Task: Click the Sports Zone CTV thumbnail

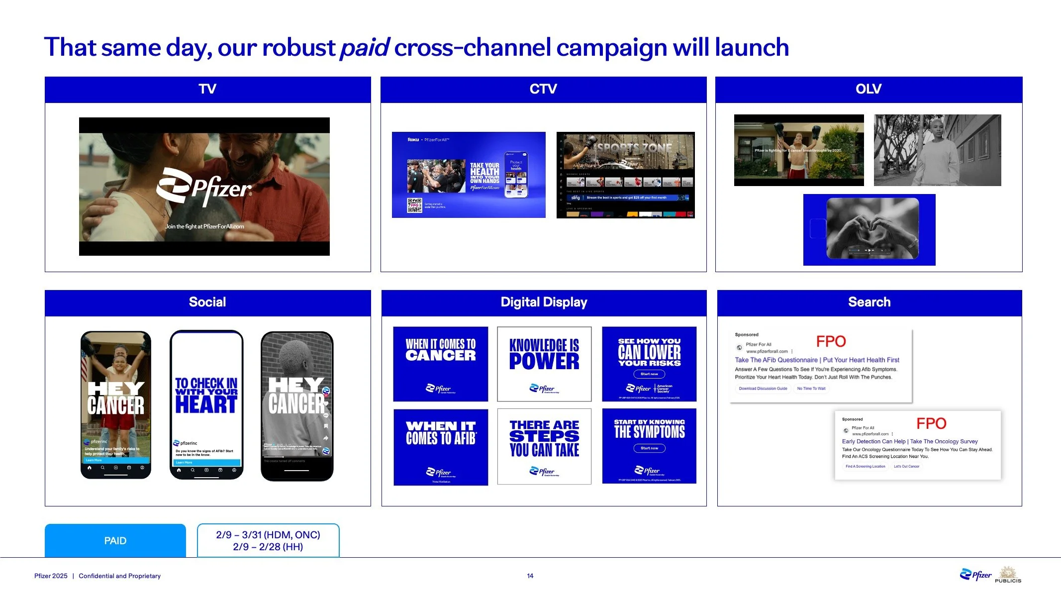Action: [625, 175]
